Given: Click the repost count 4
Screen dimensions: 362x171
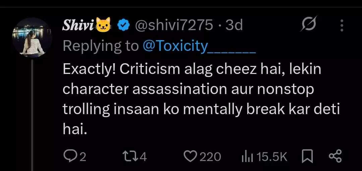Looking at the screenshot, I should 143,157.
